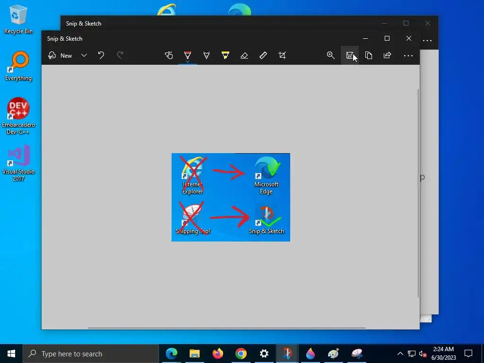Open the water drop app on taskbar
The height and width of the screenshot is (363, 484).
click(x=310, y=354)
